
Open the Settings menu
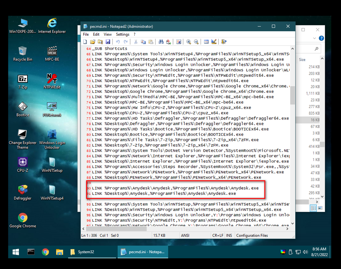(123, 34)
